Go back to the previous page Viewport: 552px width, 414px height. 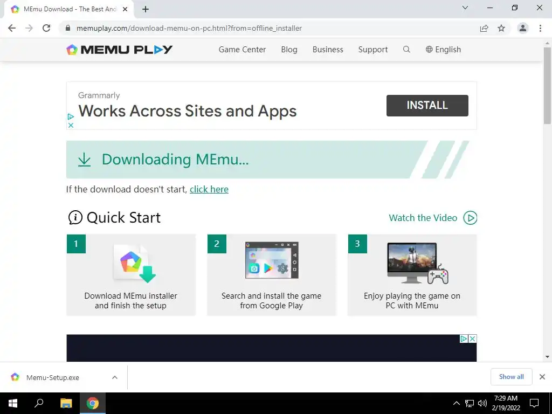tap(12, 28)
